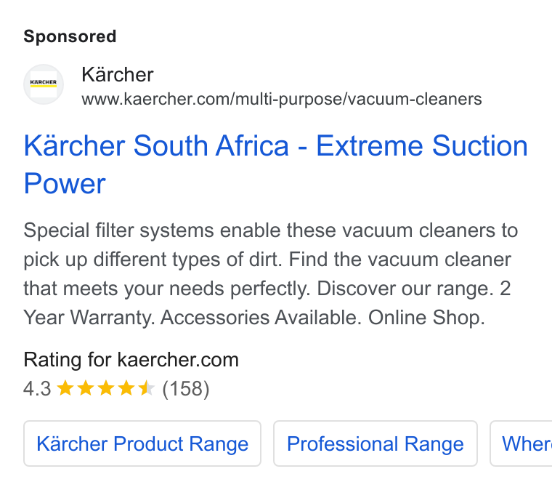The width and height of the screenshot is (552, 490).
Task: Click the second gold rating star
Action: coord(86,388)
